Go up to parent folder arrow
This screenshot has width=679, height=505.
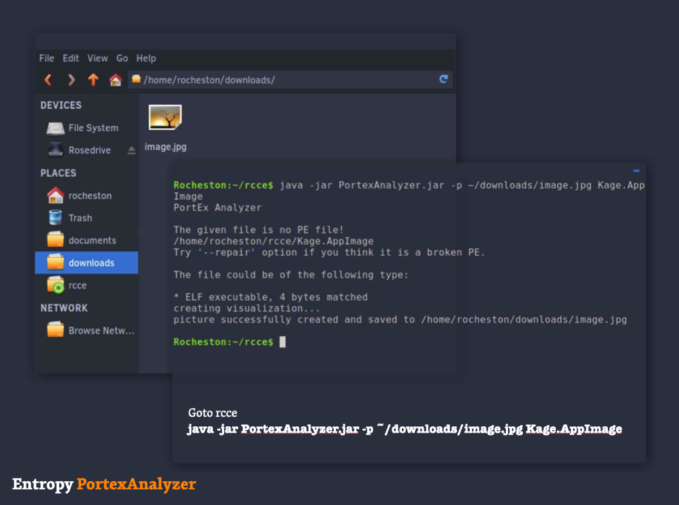tap(93, 80)
